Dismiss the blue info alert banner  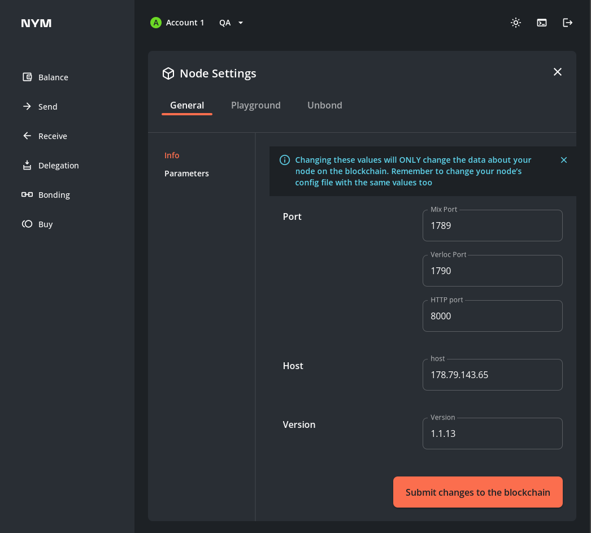(x=563, y=160)
